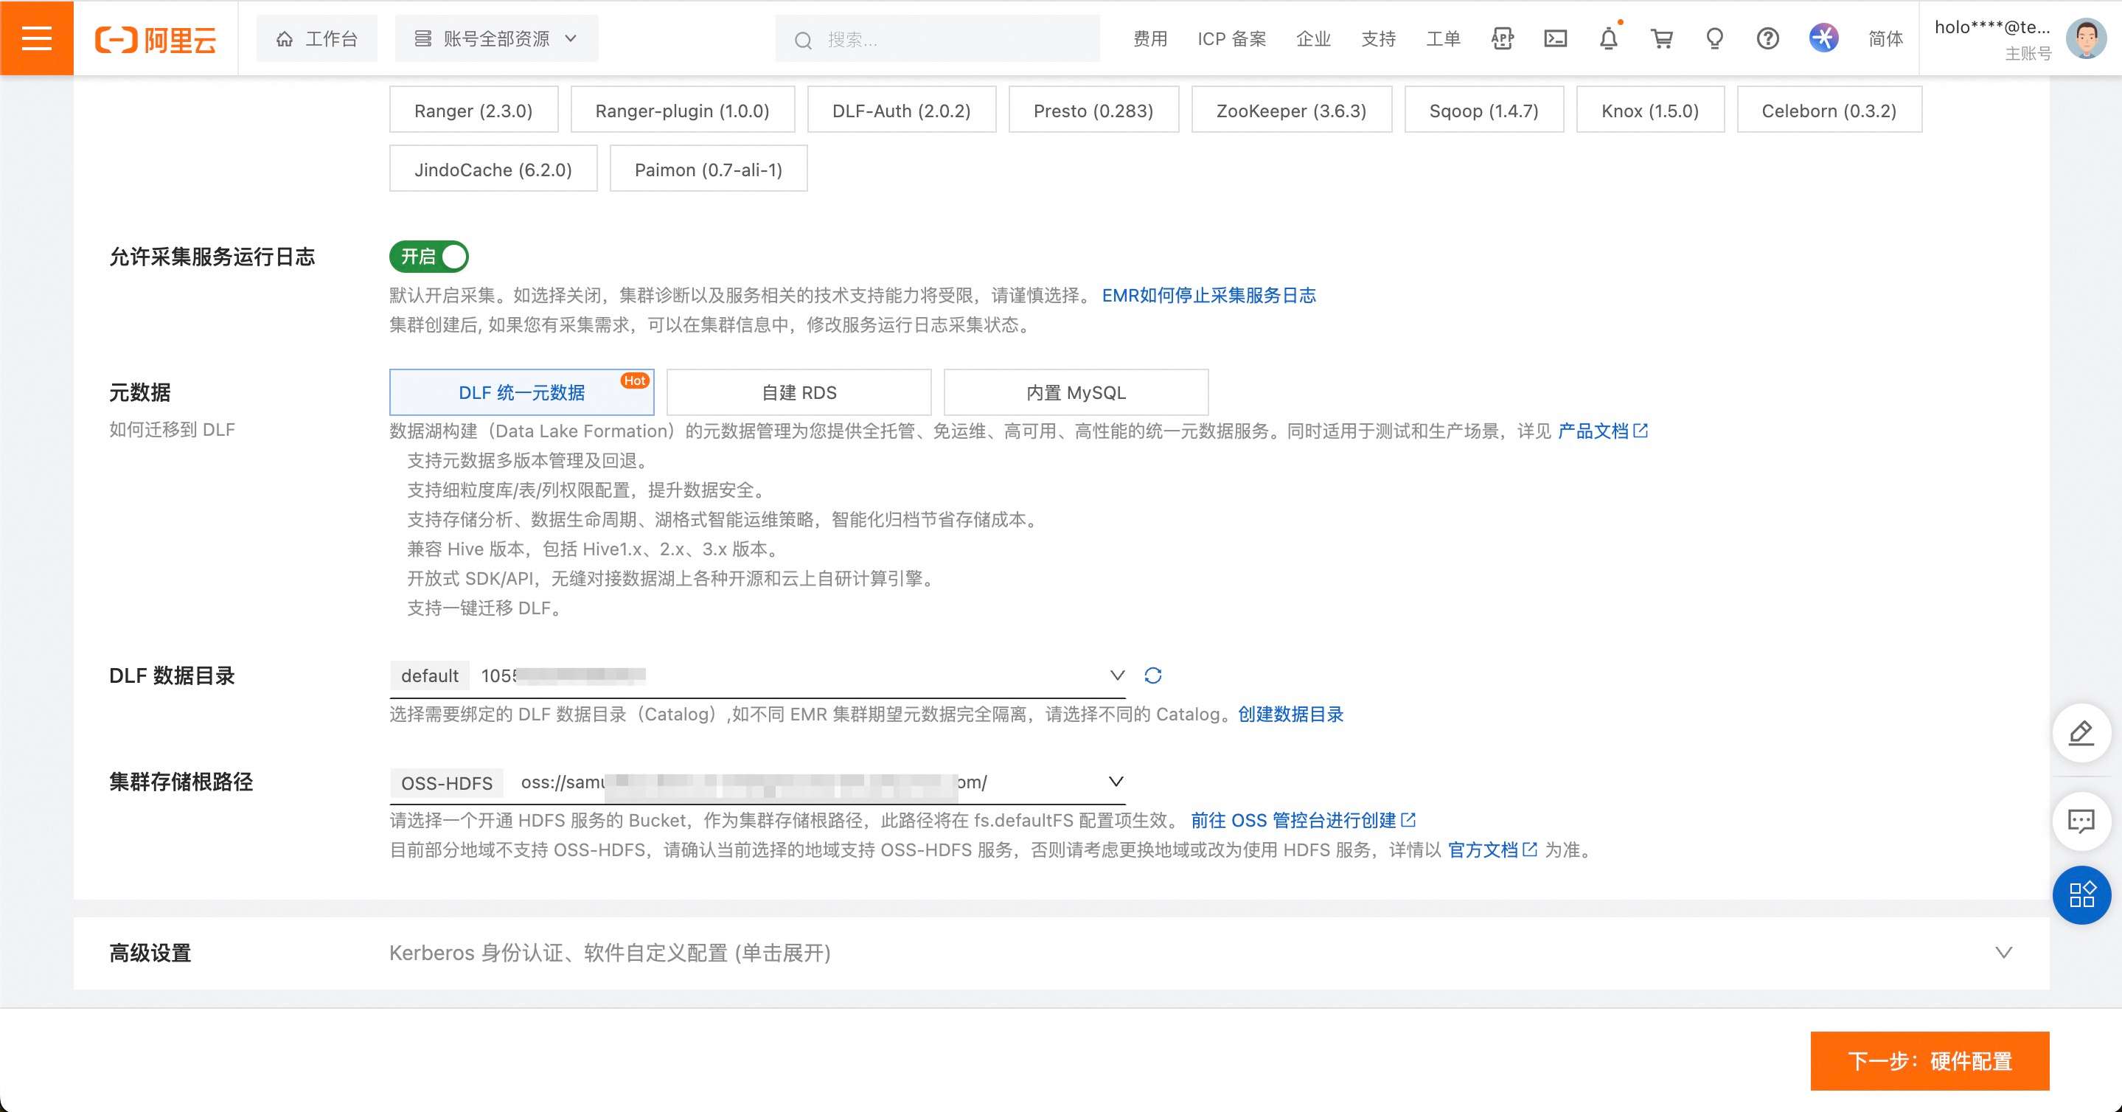Focus the header search input field
This screenshot has height=1112, width=2122.
tap(937, 39)
